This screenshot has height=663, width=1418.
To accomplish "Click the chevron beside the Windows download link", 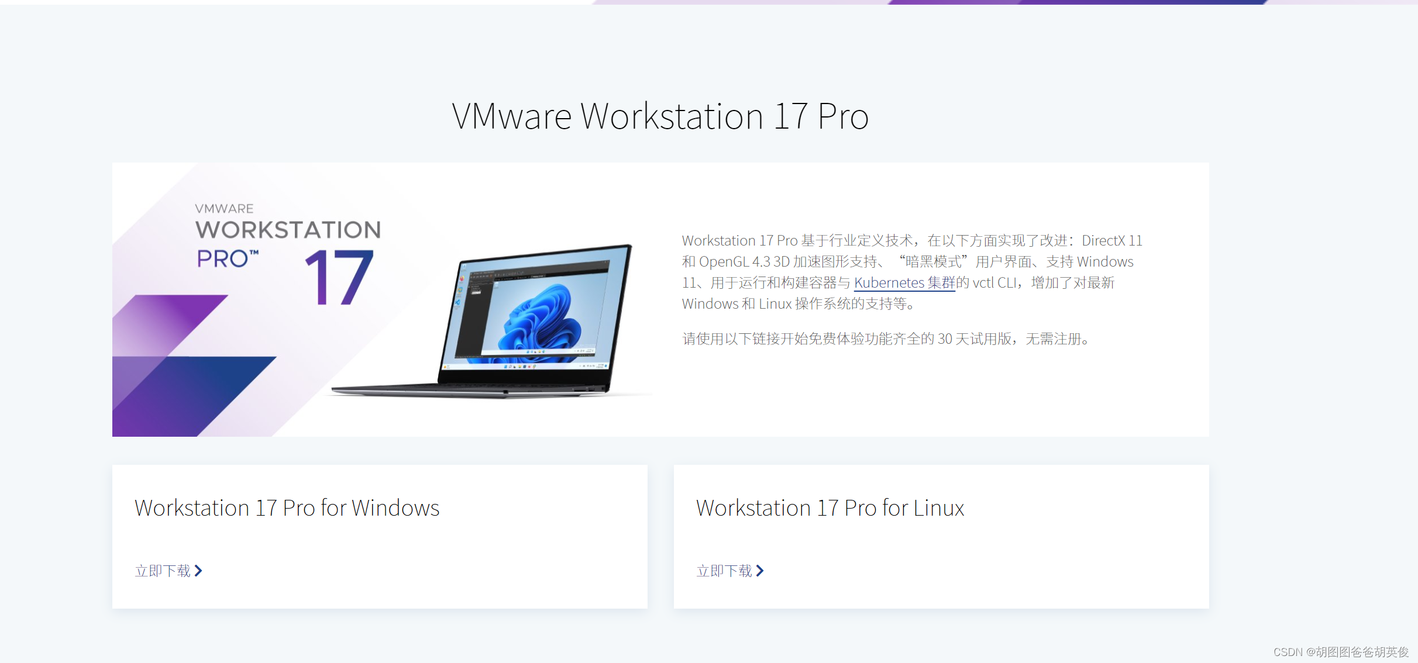I will tap(199, 570).
